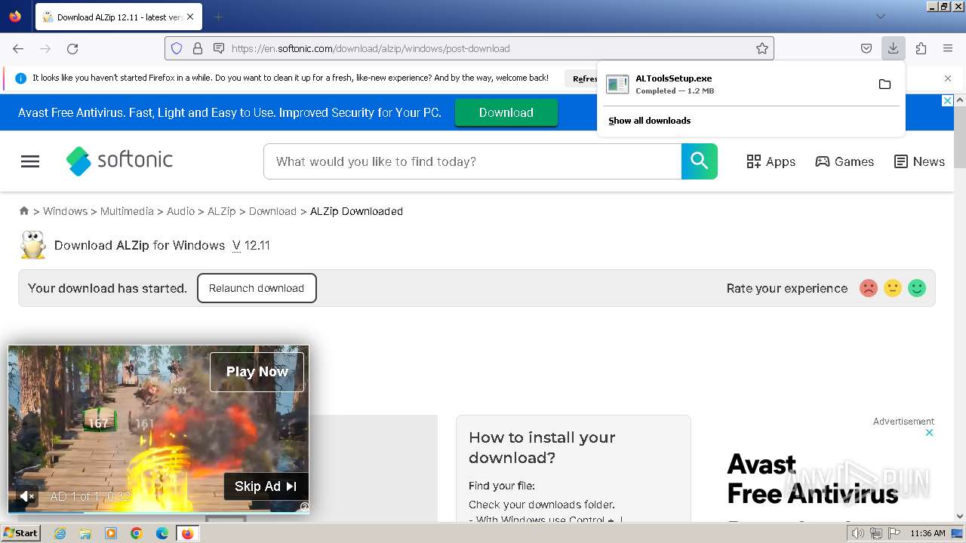The image size is (966, 543).
Task: View site security padlock info
Action: tap(198, 48)
